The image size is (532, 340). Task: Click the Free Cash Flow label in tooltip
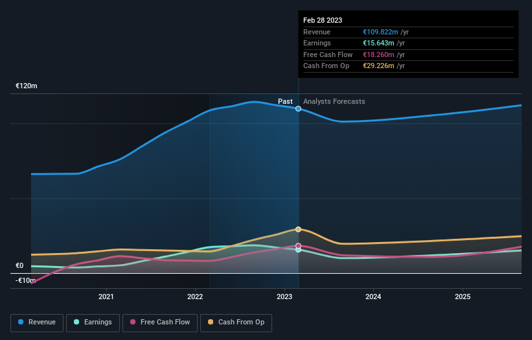click(x=328, y=55)
